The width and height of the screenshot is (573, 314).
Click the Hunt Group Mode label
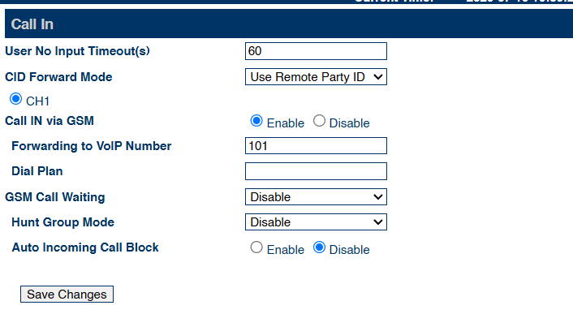[62, 222]
